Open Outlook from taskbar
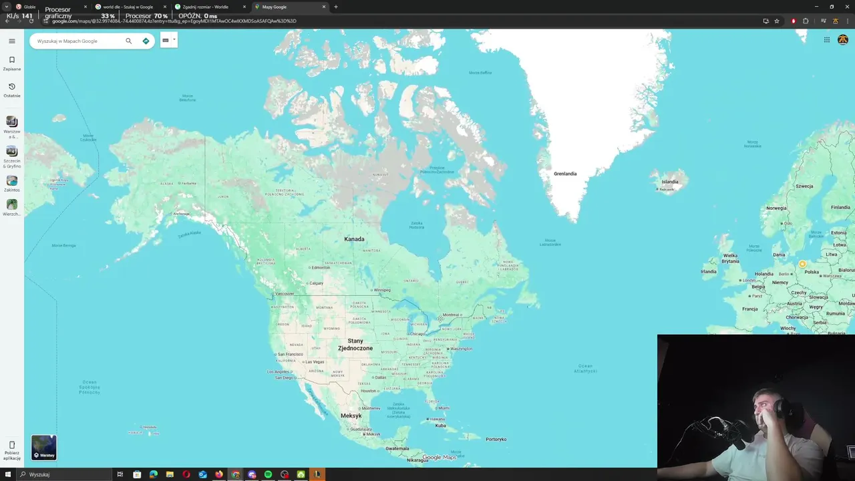The width and height of the screenshot is (855, 481). pos(202,474)
